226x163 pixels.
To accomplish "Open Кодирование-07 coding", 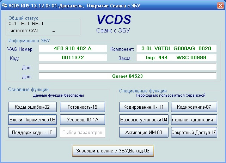I will pos(194,107).
